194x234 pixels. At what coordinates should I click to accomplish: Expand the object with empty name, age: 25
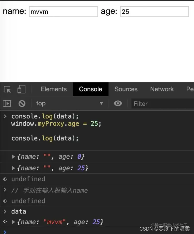pos(13,168)
